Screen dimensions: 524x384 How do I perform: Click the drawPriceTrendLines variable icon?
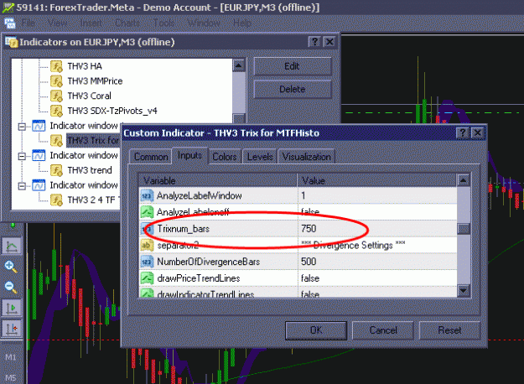click(147, 278)
